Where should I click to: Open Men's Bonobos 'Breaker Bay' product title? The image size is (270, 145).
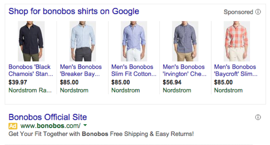pyautogui.click(x=81, y=70)
